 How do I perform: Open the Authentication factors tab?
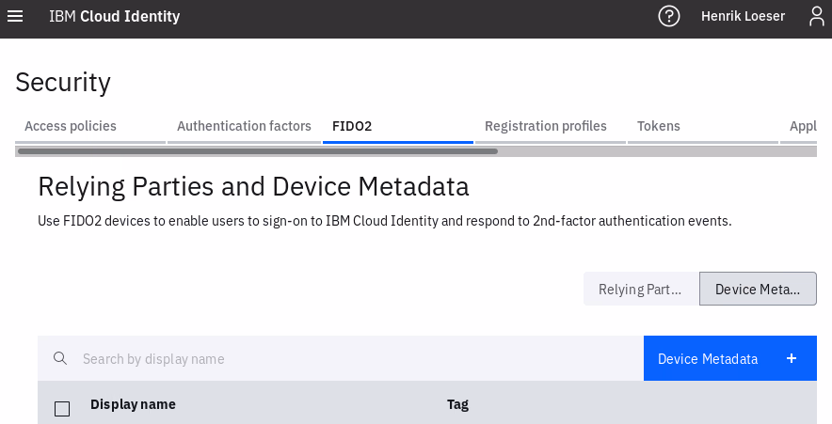tap(244, 126)
